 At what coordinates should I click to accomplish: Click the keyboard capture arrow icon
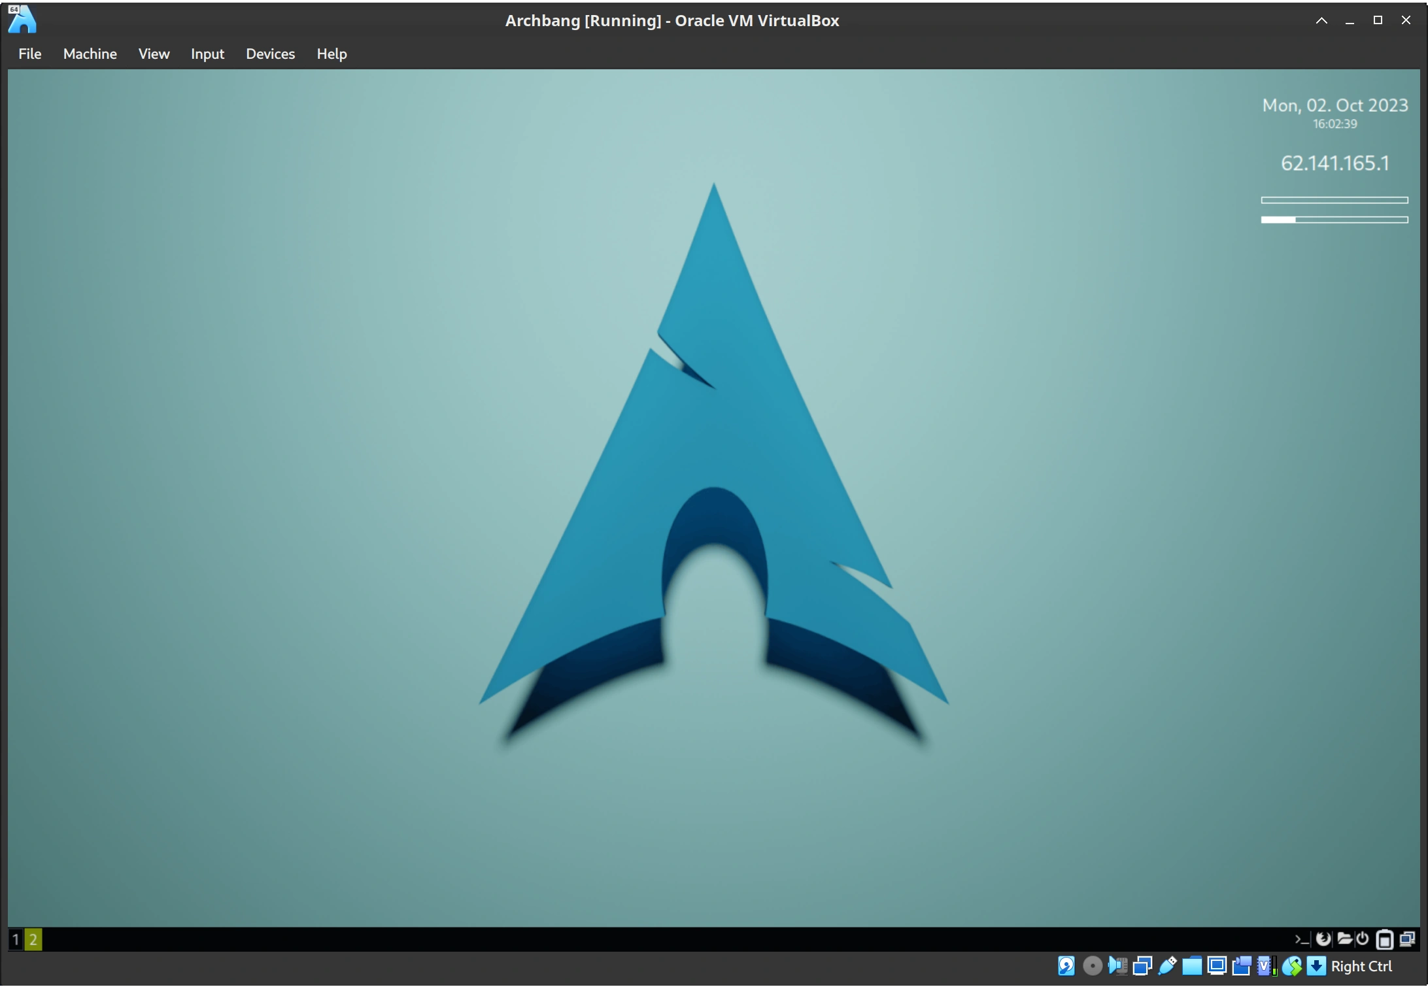pos(1316,967)
